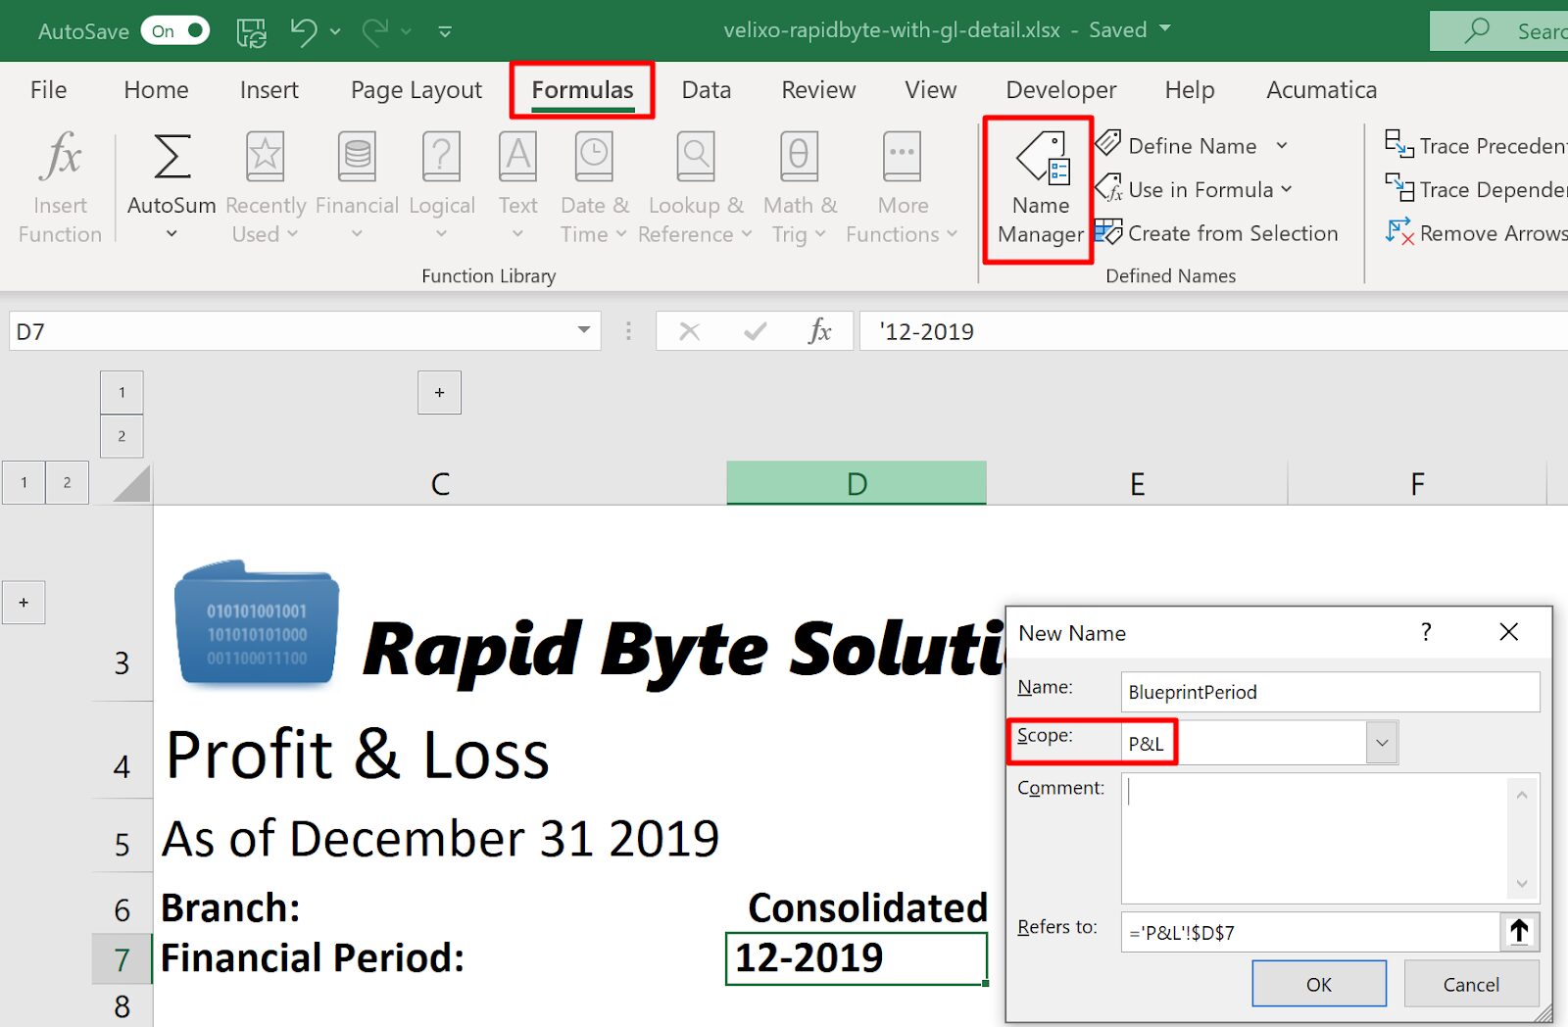Switch to the Review tab
The image size is (1568, 1027).
coord(818,90)
